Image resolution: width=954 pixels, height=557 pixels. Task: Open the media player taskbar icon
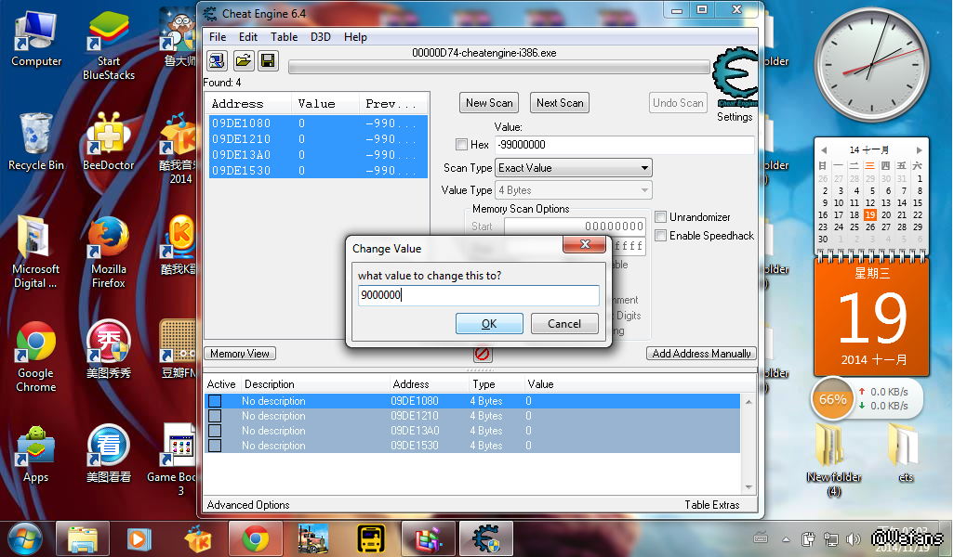pyautogui.click(x=139, y=538)
